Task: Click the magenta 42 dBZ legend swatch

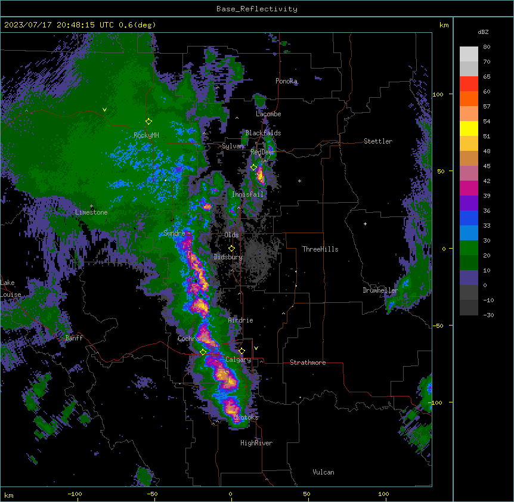Action: (469, 188)
